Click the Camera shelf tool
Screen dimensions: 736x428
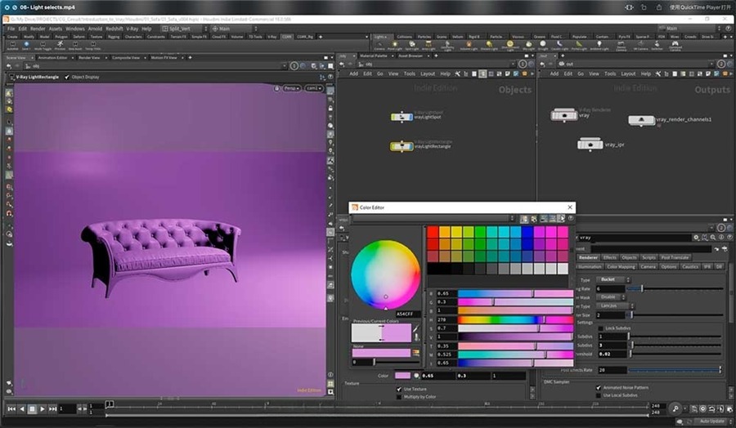point(379,46)
